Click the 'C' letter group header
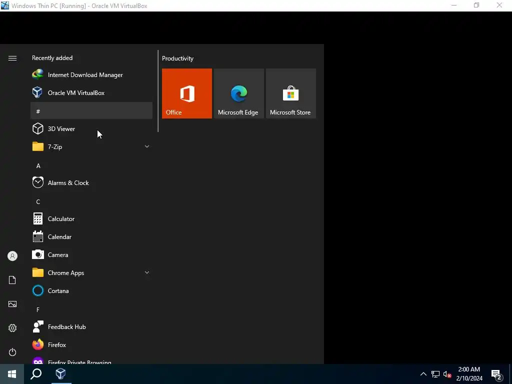The image size is (512, 384). click(x=38, y=202)
